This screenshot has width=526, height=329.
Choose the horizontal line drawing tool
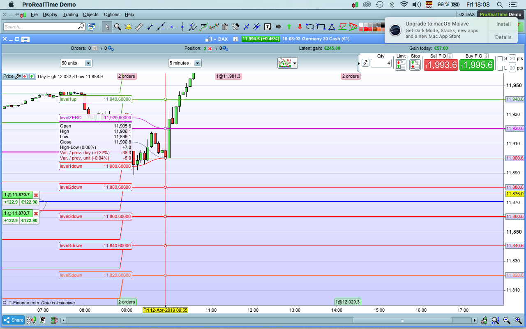point(171,27)
